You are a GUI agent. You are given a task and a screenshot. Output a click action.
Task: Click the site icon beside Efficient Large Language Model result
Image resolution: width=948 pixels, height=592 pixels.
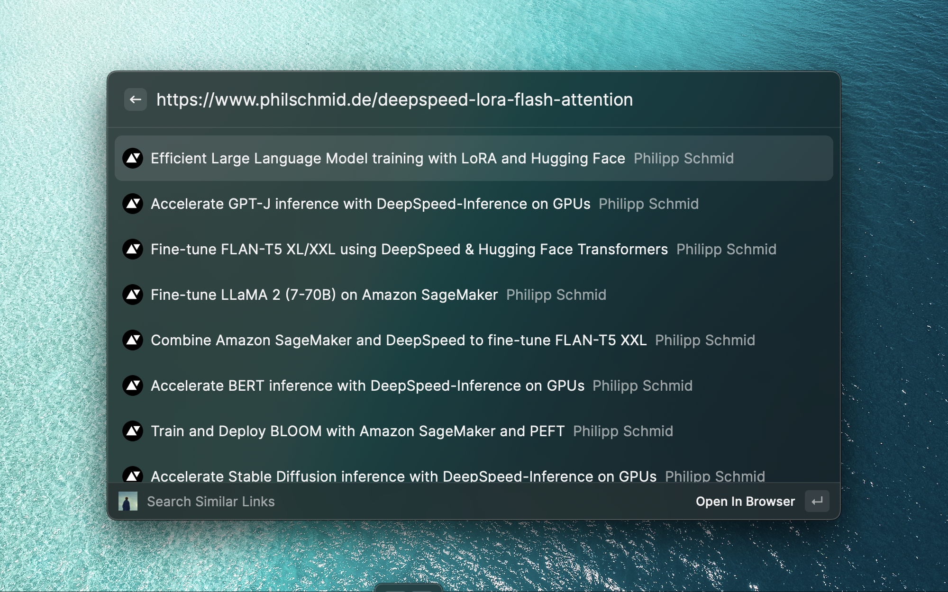[133, 158]
